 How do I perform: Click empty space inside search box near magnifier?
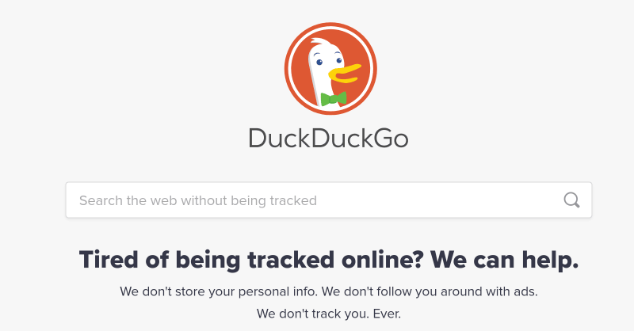tap(525, 200)
